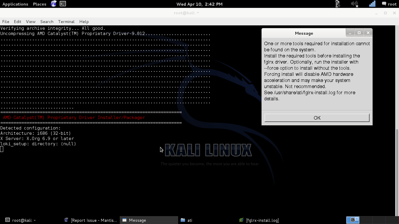Open the Places menu
The width and height of the screenshot is (399, 224).
pyautogui.click(x=40, y=4)
